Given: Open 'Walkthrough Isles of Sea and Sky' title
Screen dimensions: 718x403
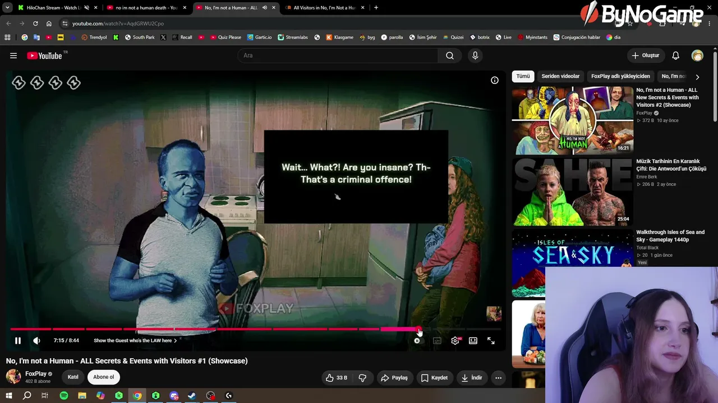Looking at the screenshot, I should tap(670, 236).
